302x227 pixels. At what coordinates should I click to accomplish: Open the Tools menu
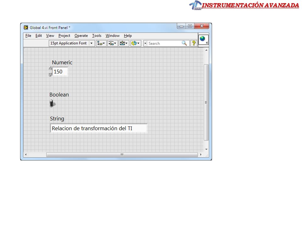(97, 36)
